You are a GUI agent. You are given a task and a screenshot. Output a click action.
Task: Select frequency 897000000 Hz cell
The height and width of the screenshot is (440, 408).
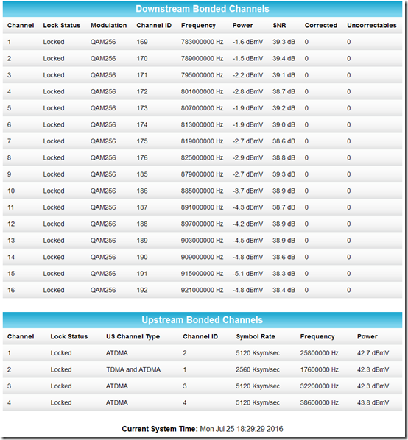[202, 224]
